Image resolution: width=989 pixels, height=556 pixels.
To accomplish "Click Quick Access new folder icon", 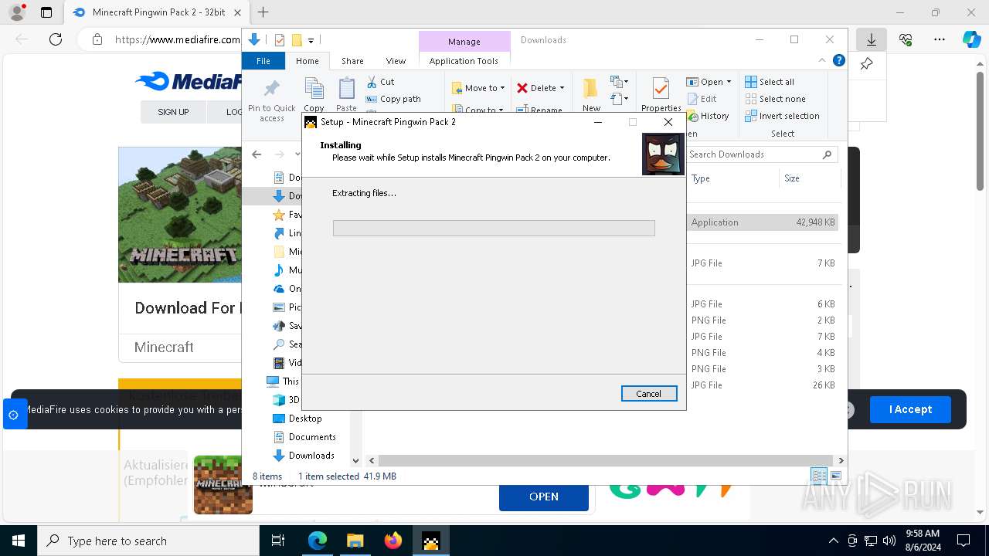I will pos(296,40).
